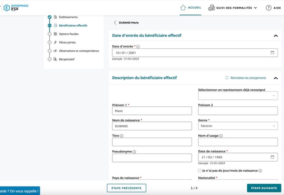Open 'Sélectionner un représentant déjà renseigné' dropdown
Image resolution: width=284 pixels, height=195 pixels.
coord(238,96)
